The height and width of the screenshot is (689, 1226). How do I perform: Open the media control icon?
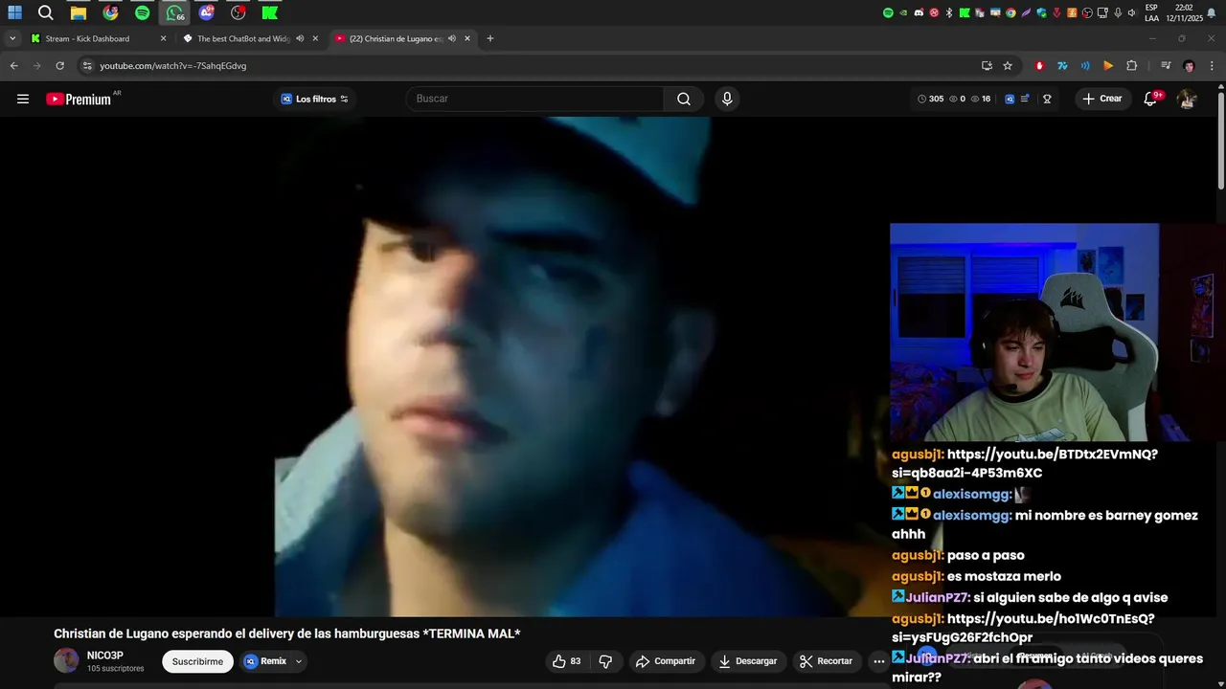point(1166,65)
